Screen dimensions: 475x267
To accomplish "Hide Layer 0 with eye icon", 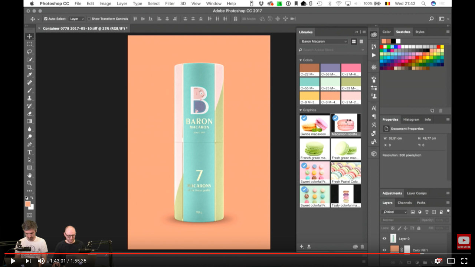I will click(x=384, y=239).
